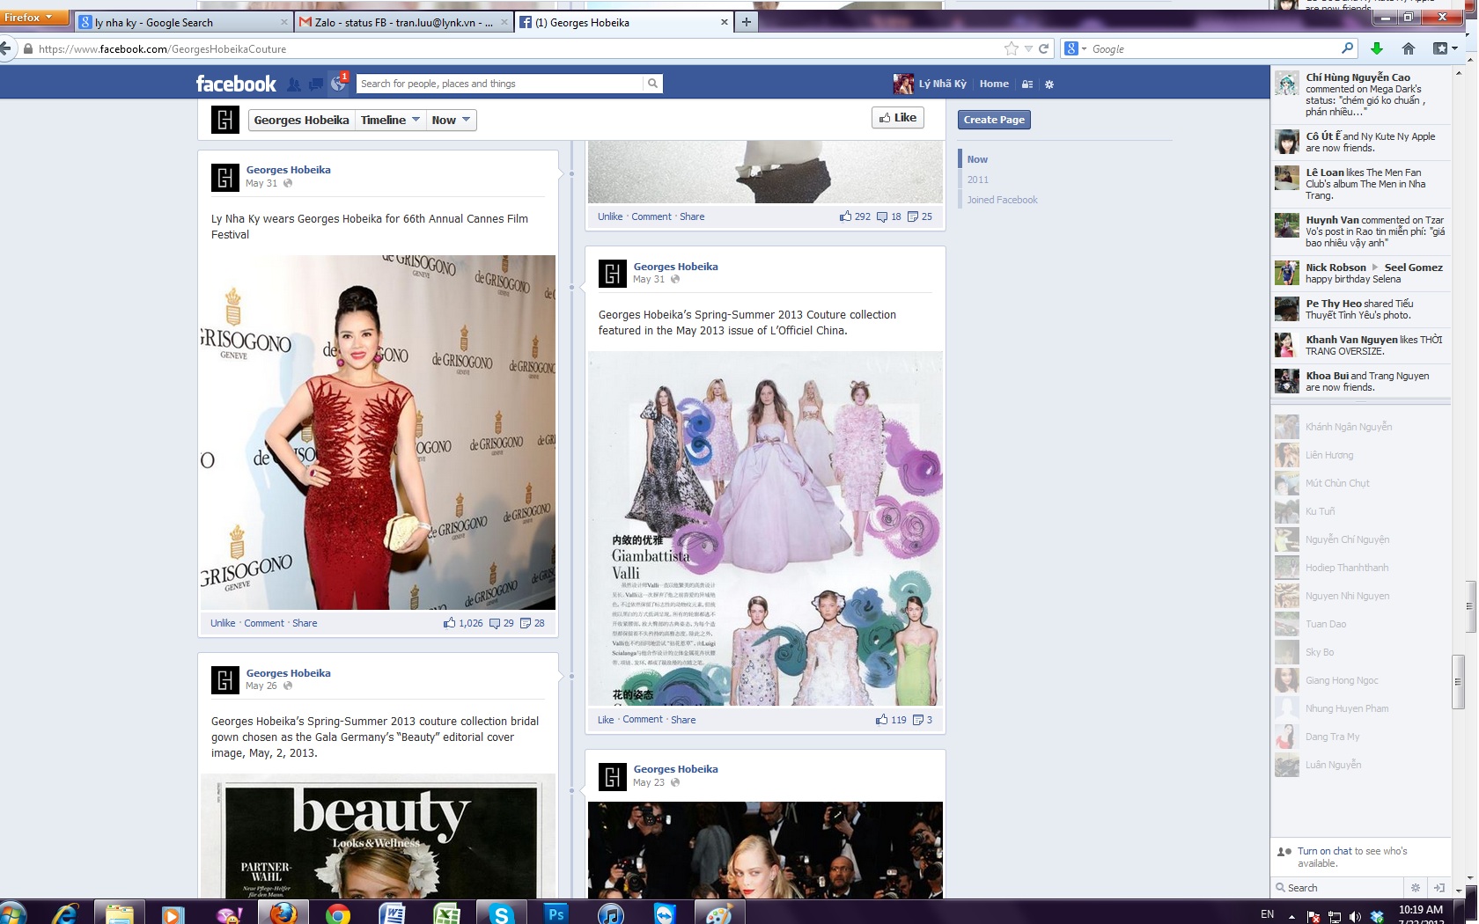Select Now in the timeline navigator
1479x924 pixels.
coord(977,159)
